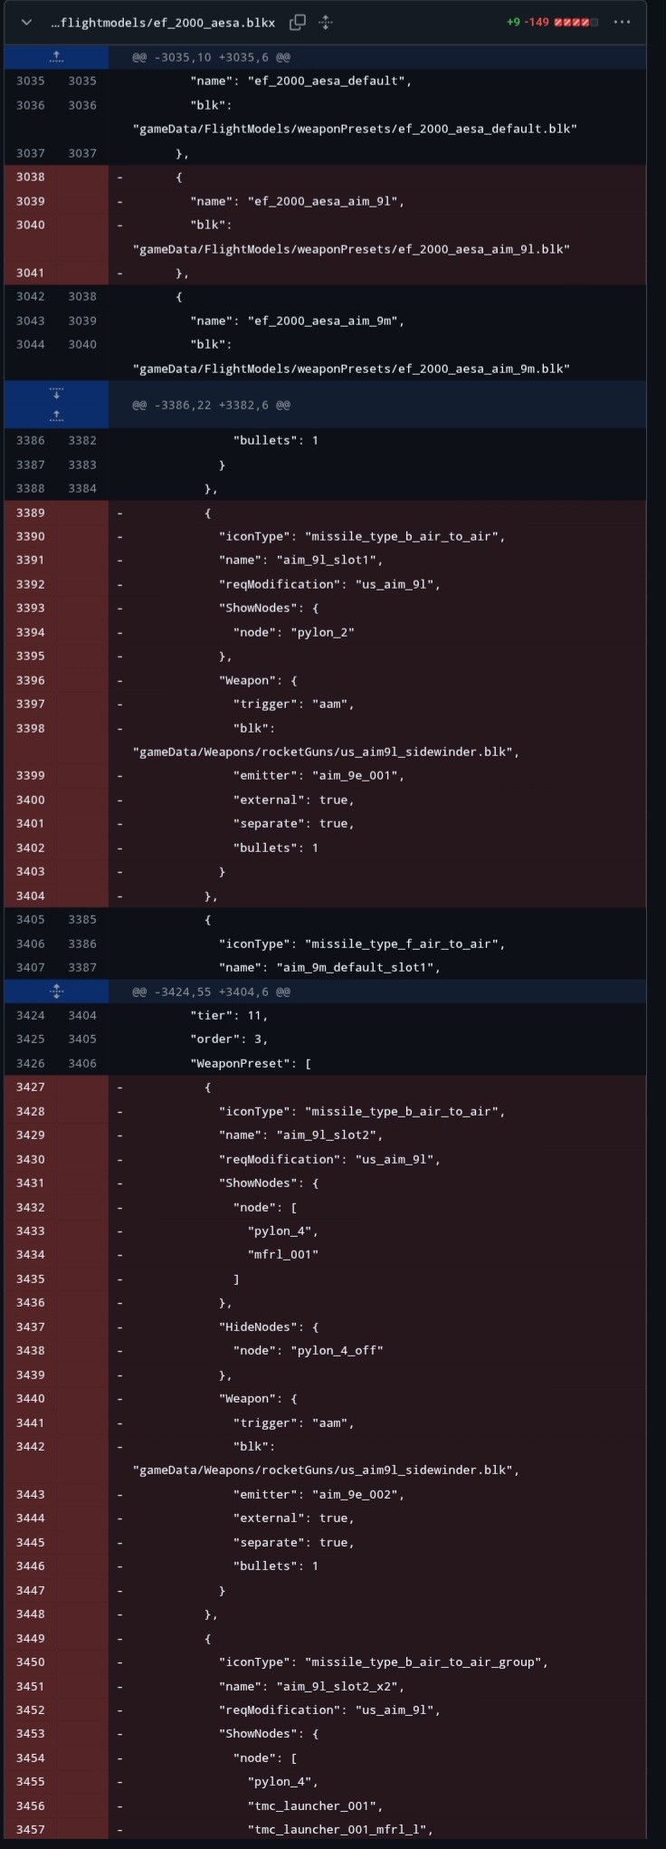This screenshot has width=666, height=1849.
Task: Select deleted line number 3389
Action: click(30, 513)
